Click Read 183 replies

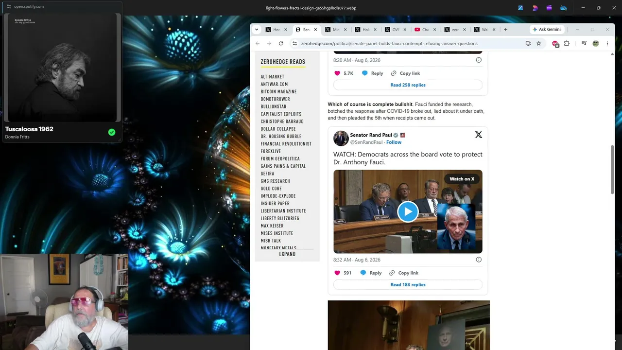pos(408,285)
